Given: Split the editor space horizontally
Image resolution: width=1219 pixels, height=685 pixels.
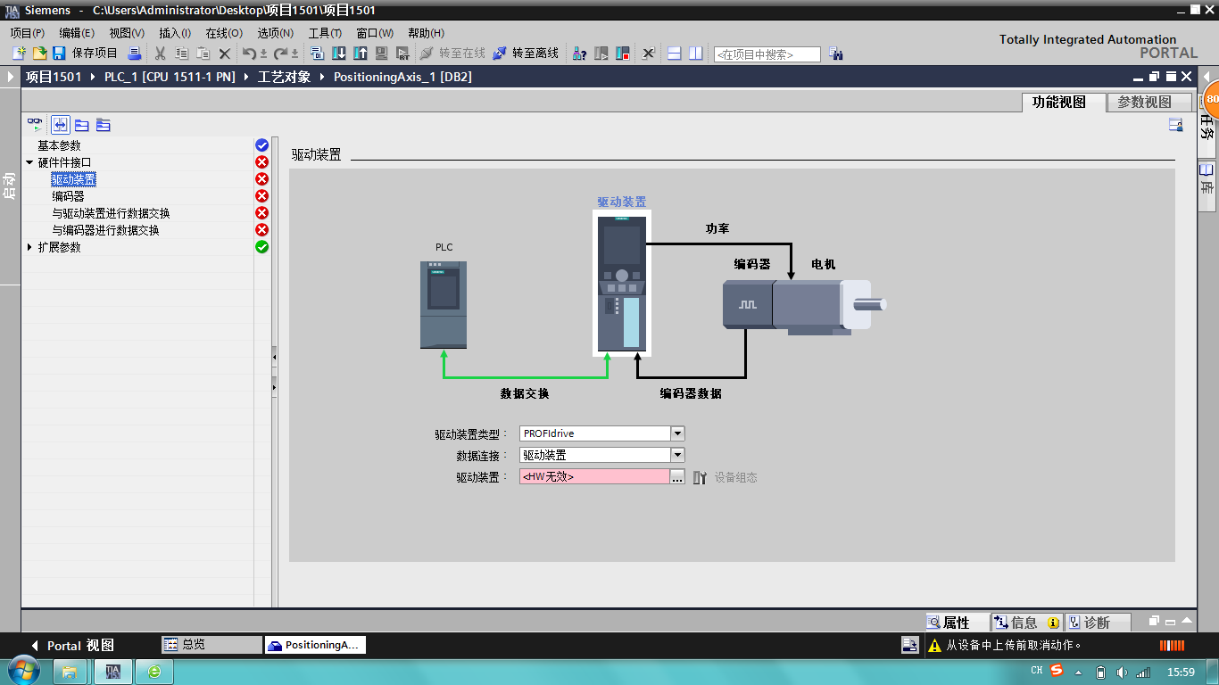Looking at the screenshot, I should (x=675, y=54).
